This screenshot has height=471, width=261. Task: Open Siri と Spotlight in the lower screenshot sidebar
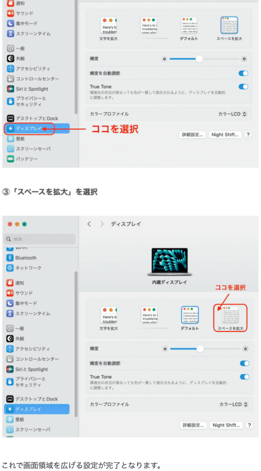[x=32, y=369]
